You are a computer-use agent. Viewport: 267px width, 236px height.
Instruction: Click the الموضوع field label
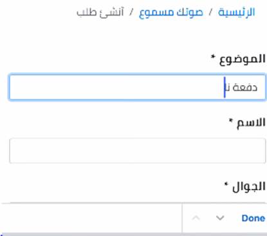(243, 59)
